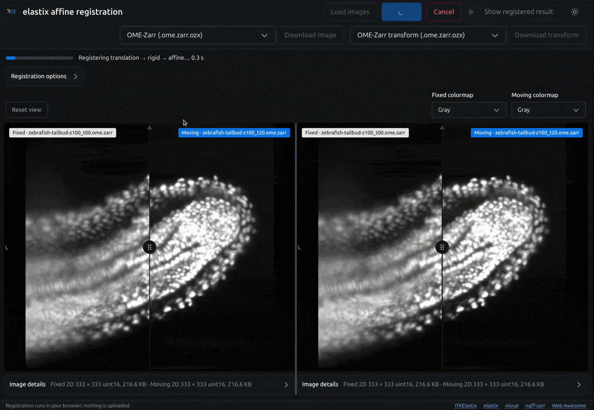Open the ngff-zarr footer link
Screen dimensions: 594x410
coord(535,406)
